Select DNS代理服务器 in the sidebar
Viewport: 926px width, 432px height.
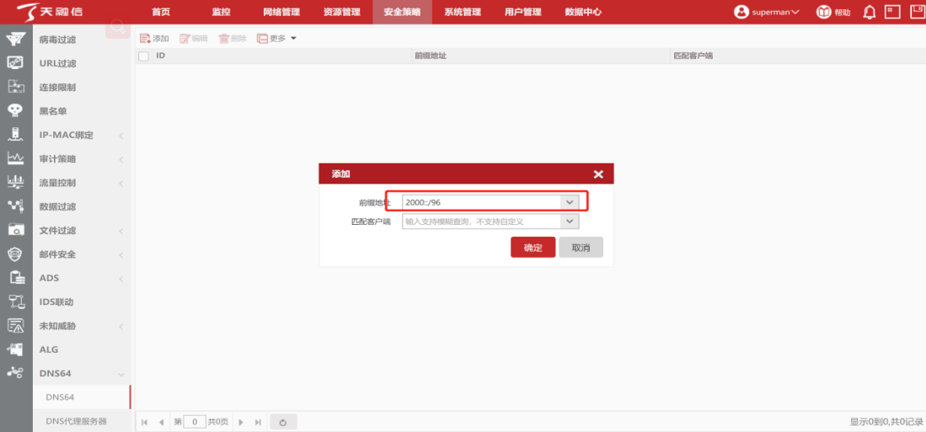pos(76,421)
